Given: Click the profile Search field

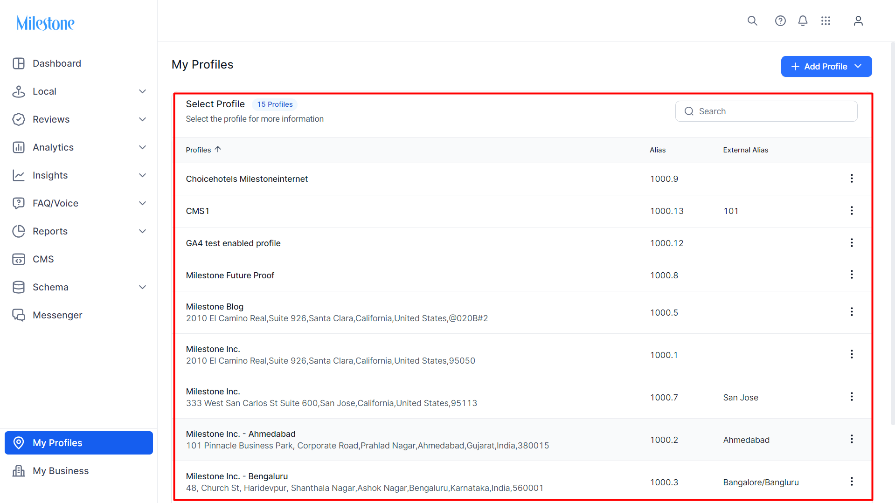Looking at the screenshot, I should 766,111.
